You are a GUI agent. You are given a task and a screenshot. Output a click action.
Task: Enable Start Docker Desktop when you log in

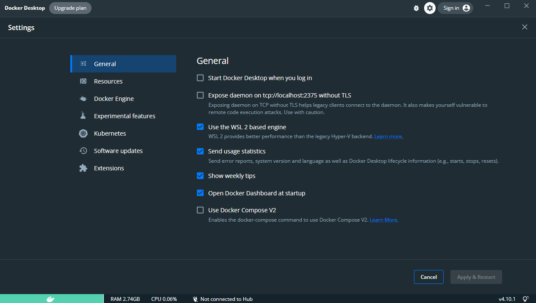(200, 78)
